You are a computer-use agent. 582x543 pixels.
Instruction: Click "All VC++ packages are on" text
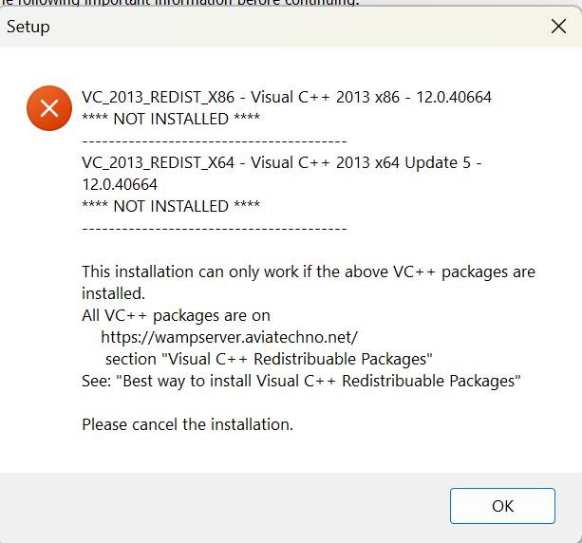177,315
